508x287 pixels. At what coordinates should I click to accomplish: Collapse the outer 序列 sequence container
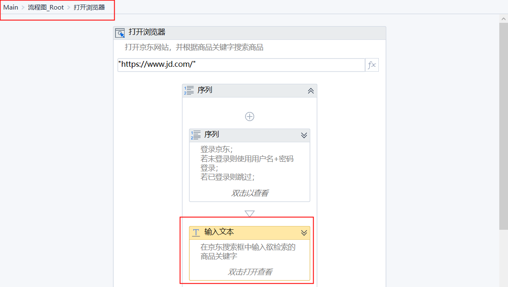click(x=311, y=90)
